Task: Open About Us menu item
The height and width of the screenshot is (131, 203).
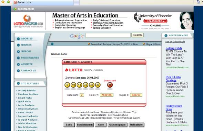Action: click(27, 39)
